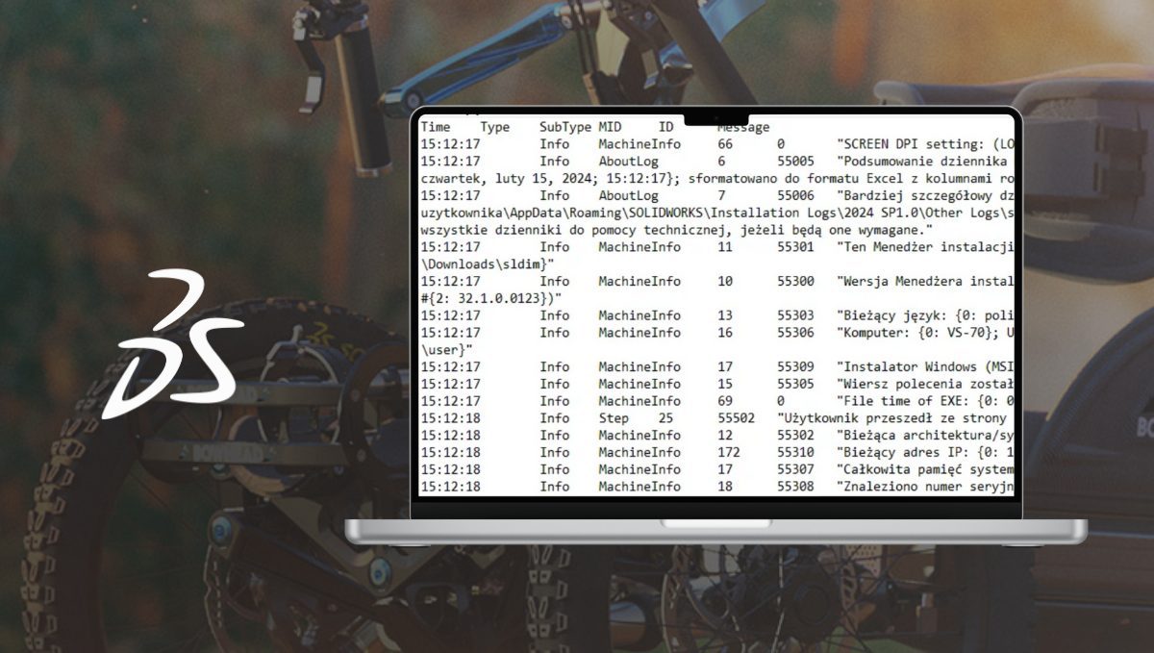
Task: Click the "Bieżący adres IP" message
Action: (925, 452)
